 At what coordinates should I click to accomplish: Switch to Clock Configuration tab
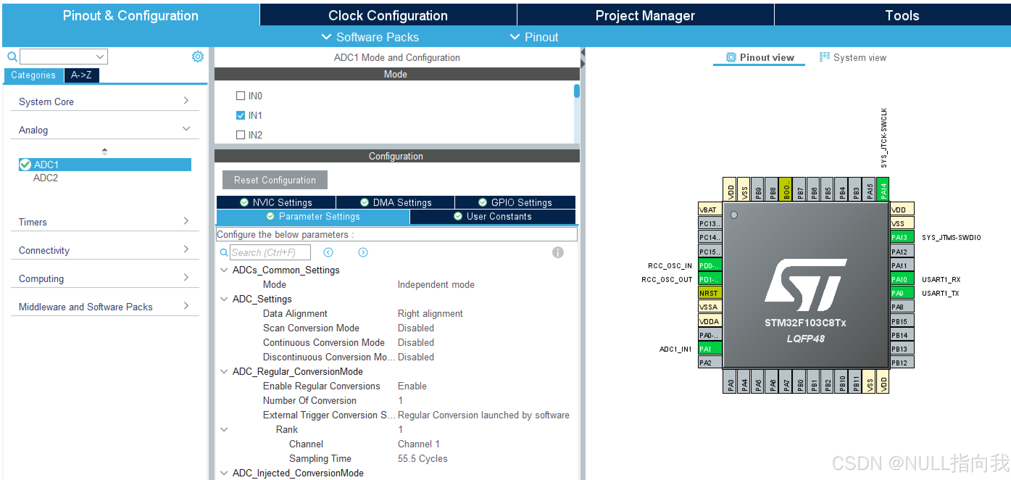tap(388, 15)
